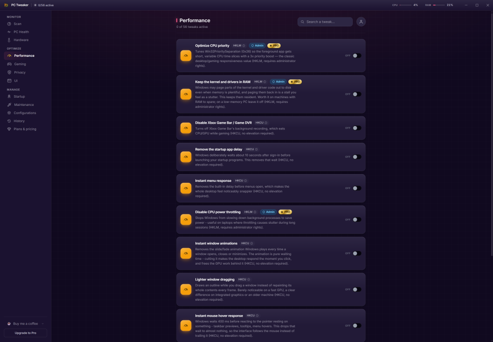Viewport: 493px width, 342px height.
Task: Select History in the sidebar
Action: coord(26,121)
